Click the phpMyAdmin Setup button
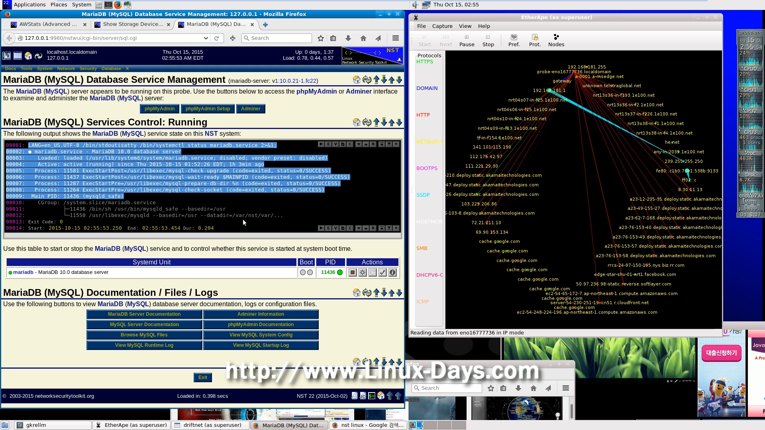Viewport: 765px width, 430px height. click(x=208, y=109)
